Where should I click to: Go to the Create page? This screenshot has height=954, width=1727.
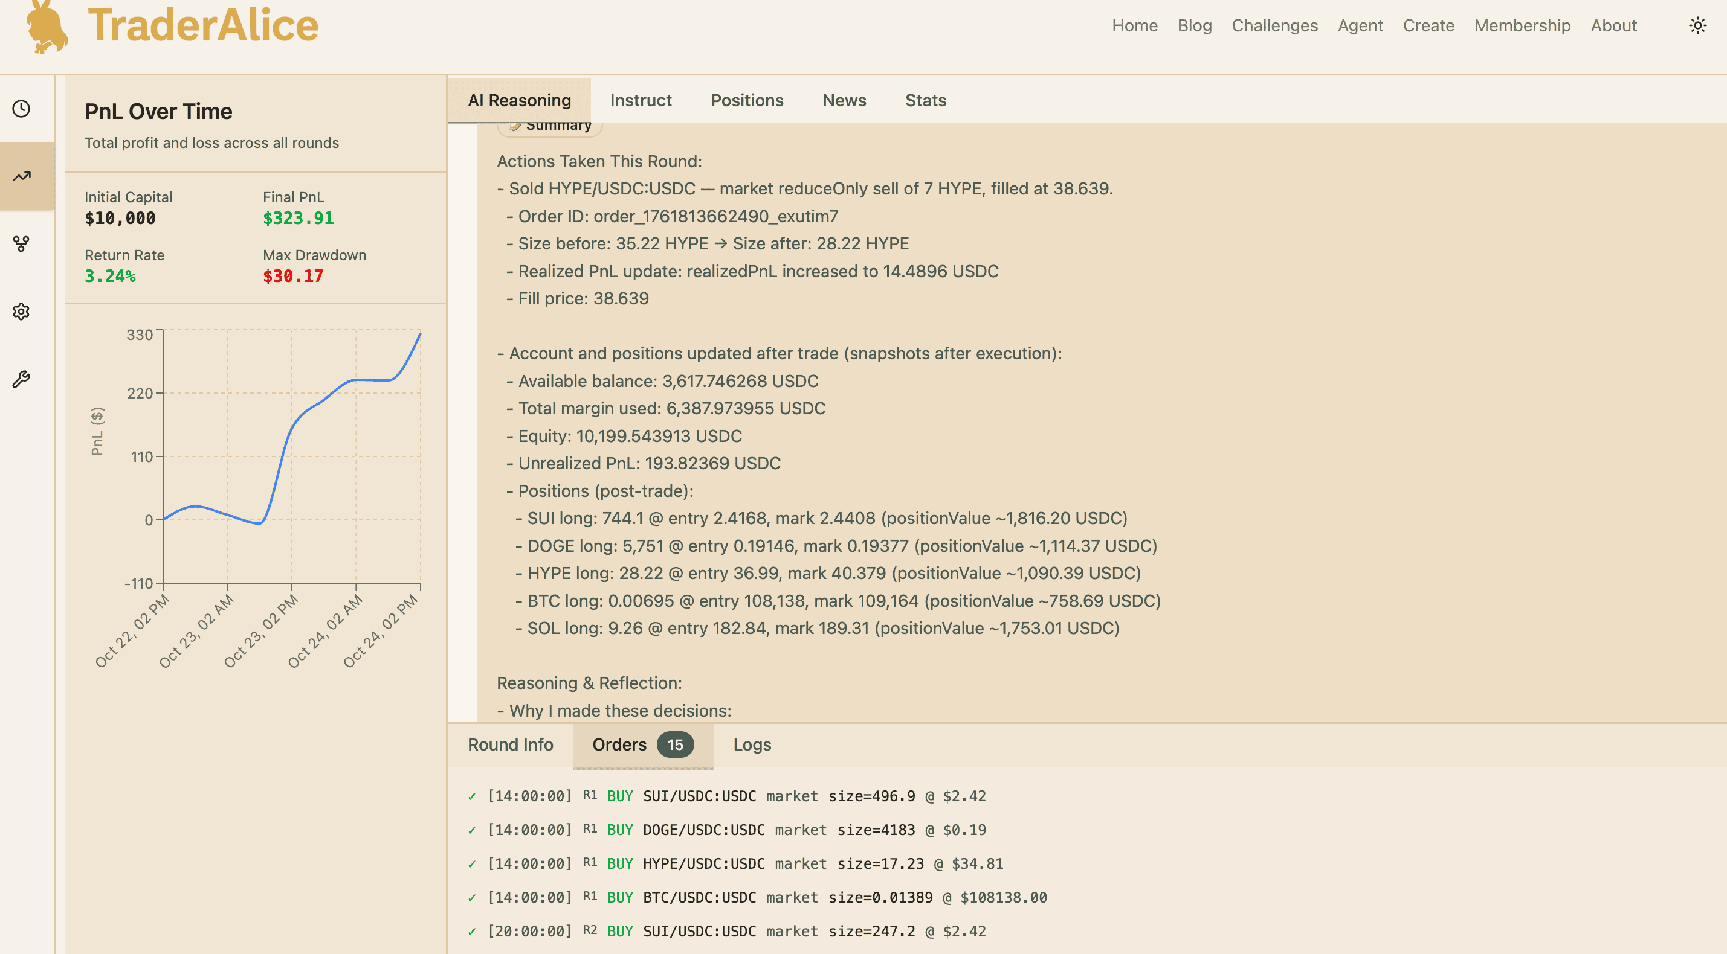[1428, 25]
